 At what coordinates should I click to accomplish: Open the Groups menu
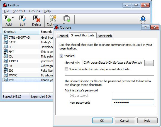pos(35,11)
